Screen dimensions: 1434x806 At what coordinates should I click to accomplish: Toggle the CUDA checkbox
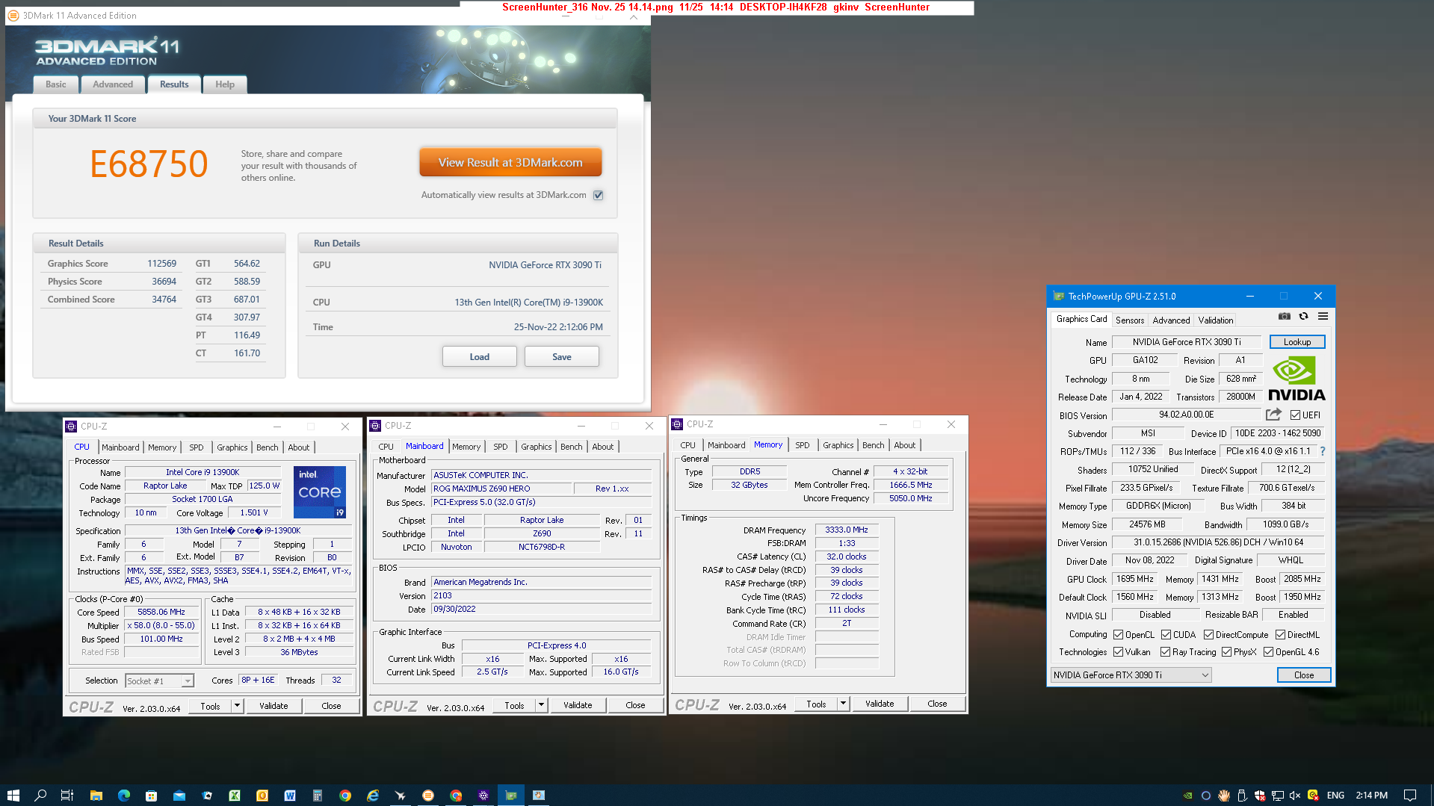point(1166,635)
